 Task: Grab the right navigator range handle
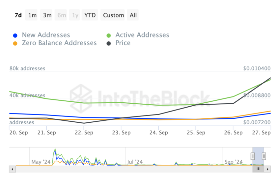[x=264, y=156]
